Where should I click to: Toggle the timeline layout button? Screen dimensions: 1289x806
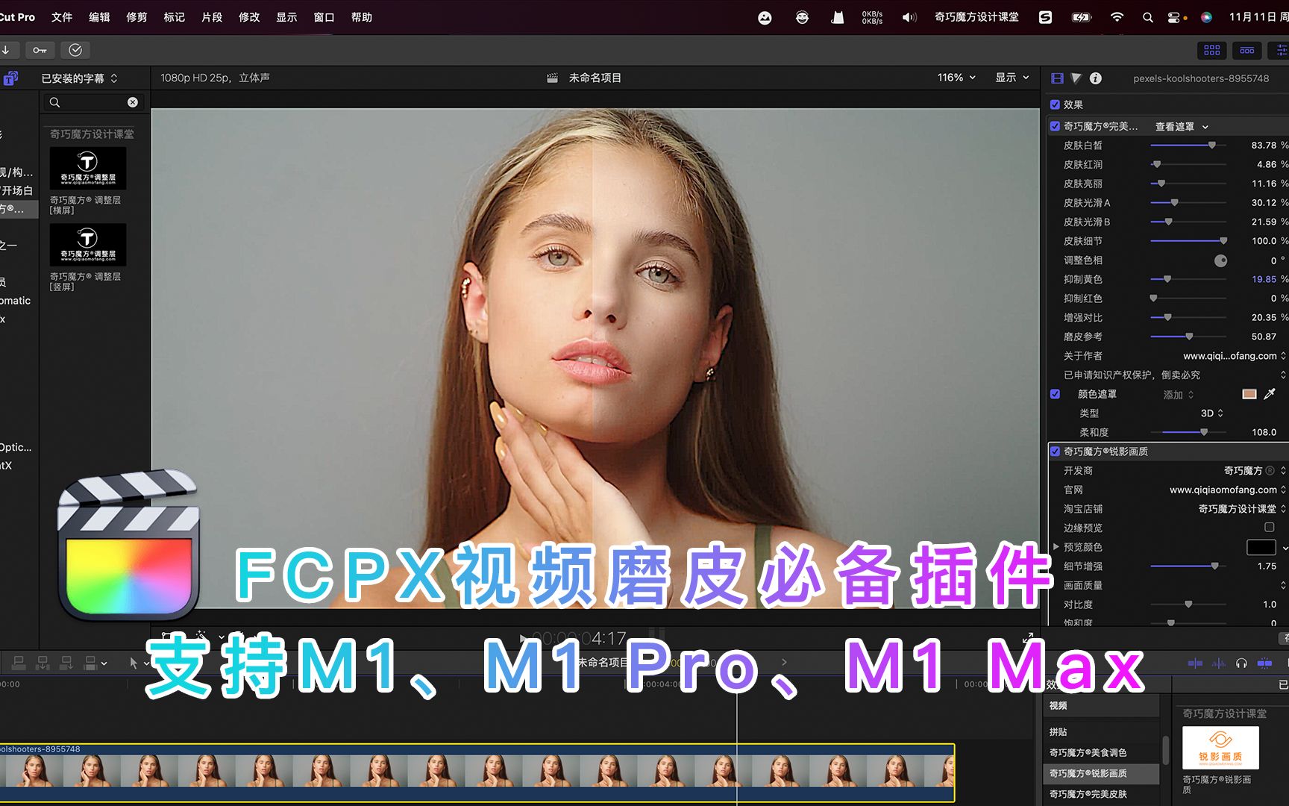coord(1247,50)
